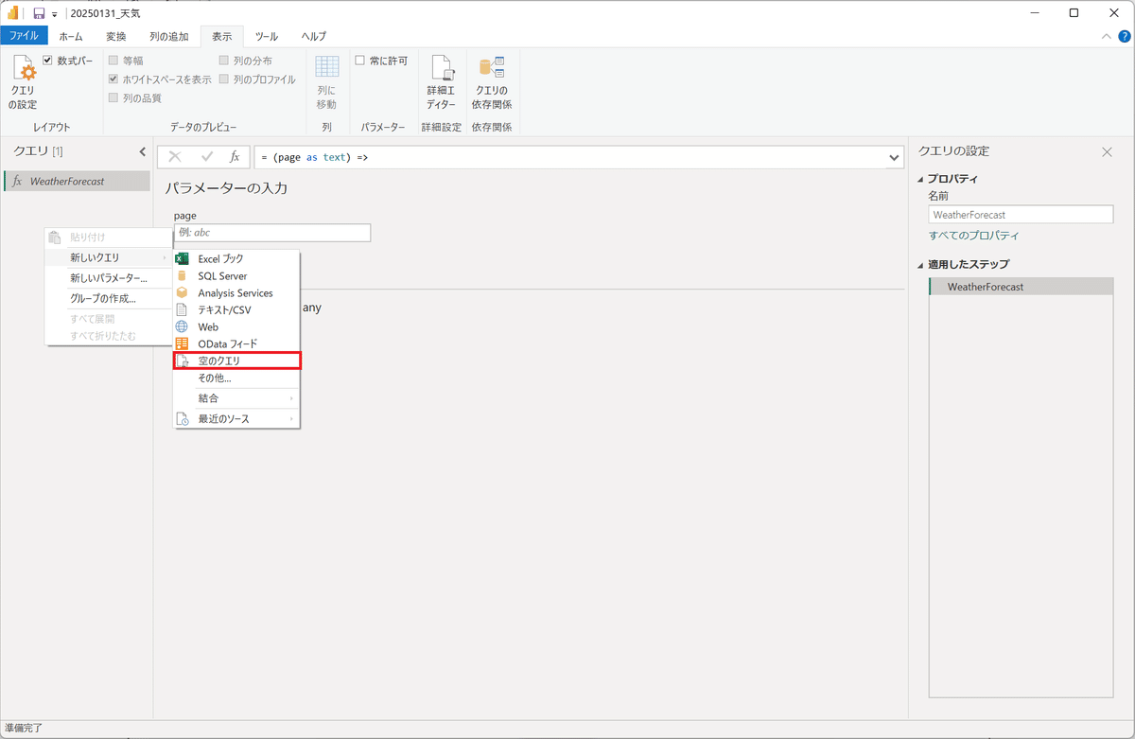Switch to the 表示 tab
Image resolution: width=1135 pixels, height=739 pixels.
222,36
